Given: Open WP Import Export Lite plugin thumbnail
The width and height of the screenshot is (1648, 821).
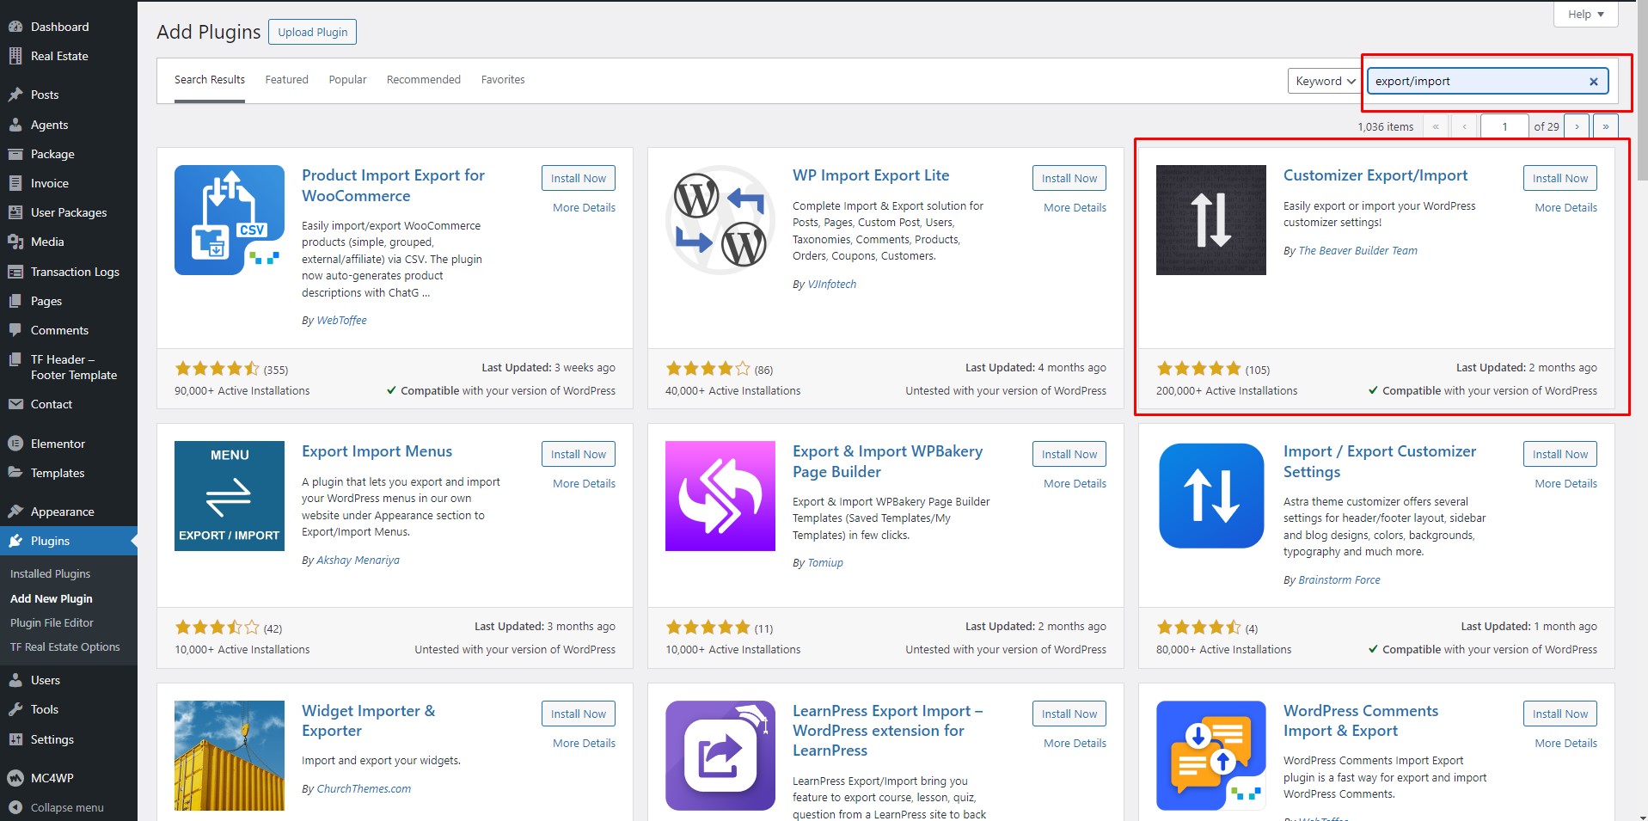Looking at the screenshot, I should coord(720,220).
